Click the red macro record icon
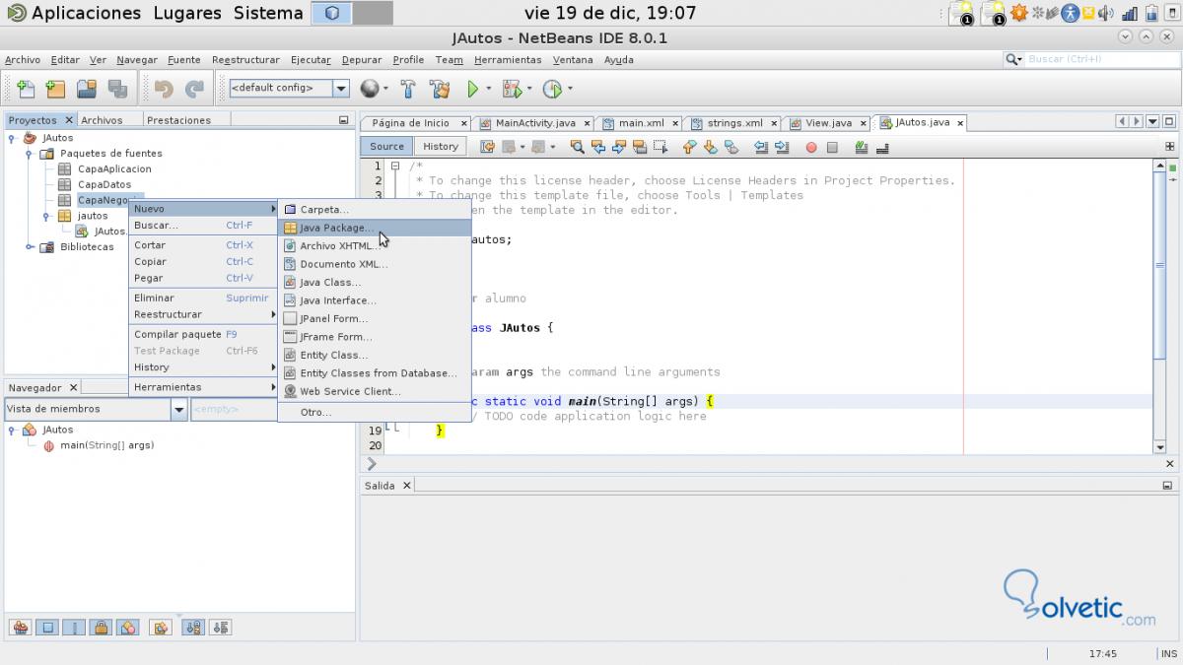 point(811,147)
